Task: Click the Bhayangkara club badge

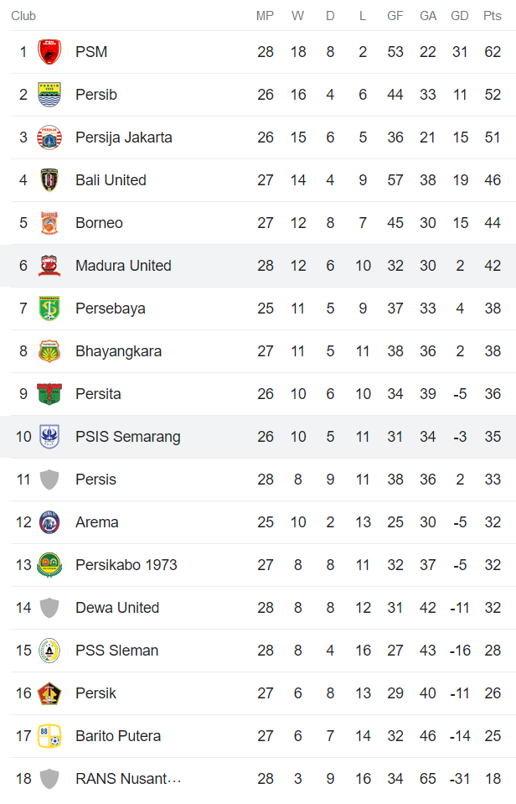Action: (x=49, y=350)
